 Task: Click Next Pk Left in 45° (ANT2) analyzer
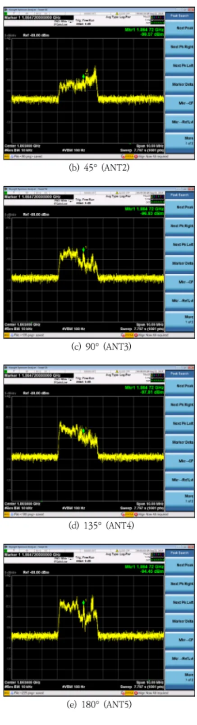[x=180, y=65]
